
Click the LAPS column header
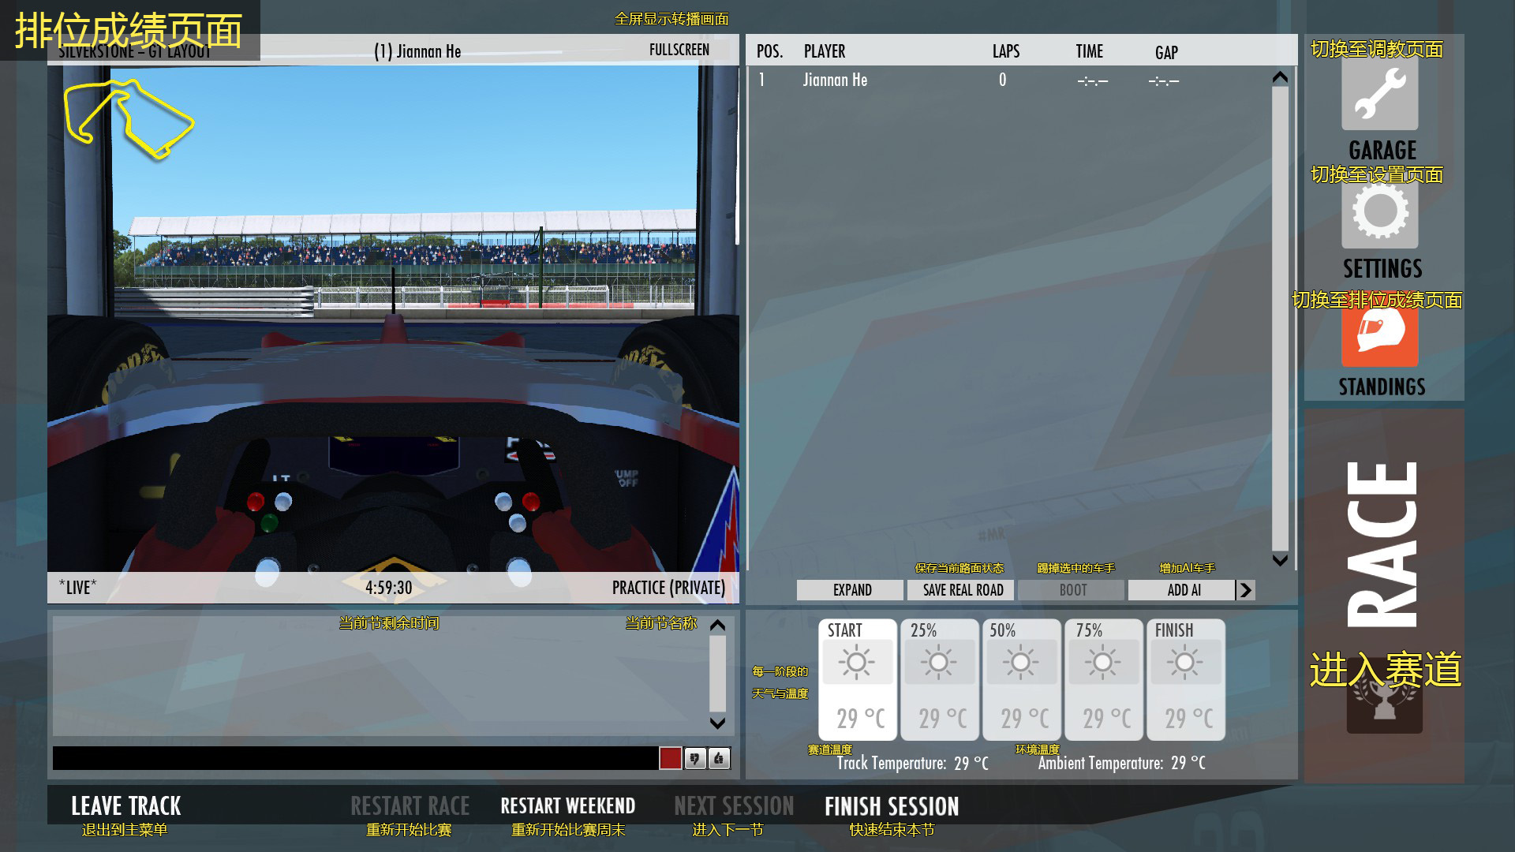pyautogui.click(x=1006, y=51)
